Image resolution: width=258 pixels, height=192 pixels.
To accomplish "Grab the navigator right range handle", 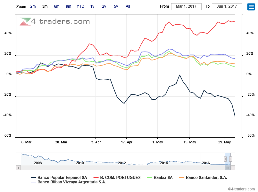I will pyautogui.click(x=230, y=159).
